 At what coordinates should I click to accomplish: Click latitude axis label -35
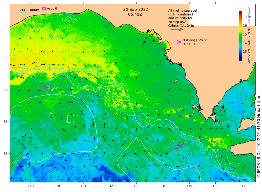tap(5, 122)
